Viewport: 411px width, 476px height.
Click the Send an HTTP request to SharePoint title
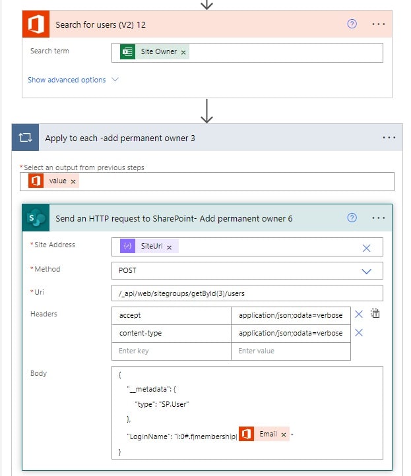174,219
